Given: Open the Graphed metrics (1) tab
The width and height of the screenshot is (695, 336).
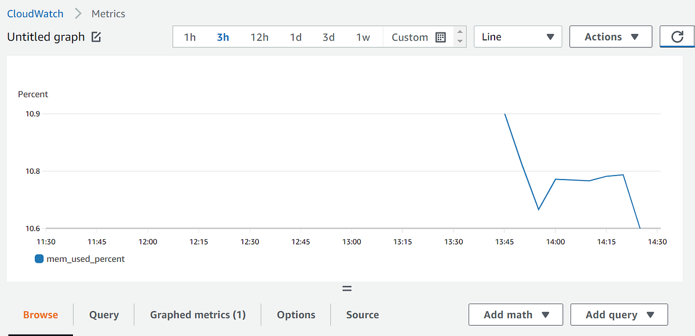Looking at the screenshot, I should click(197, 315).
